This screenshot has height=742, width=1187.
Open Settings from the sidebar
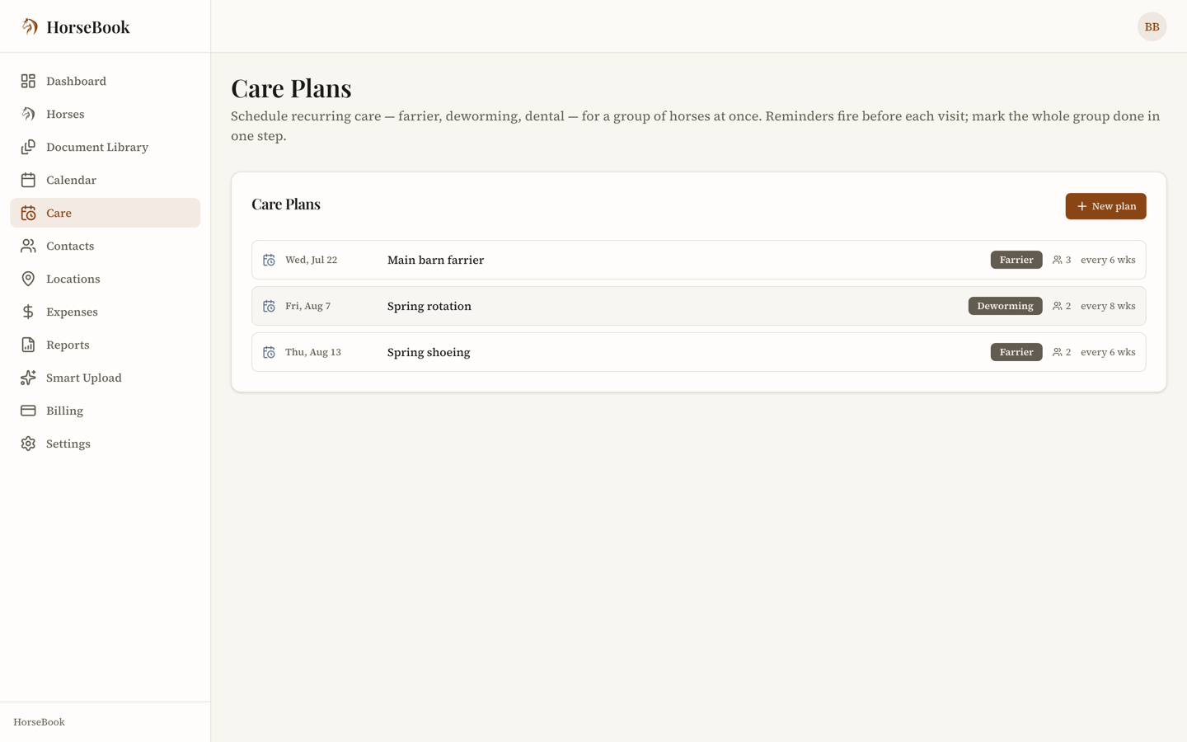tap(106, 444)
